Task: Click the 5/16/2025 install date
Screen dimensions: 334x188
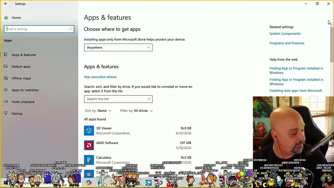Action: (183, 148)
